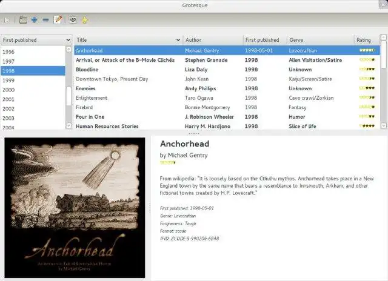Select year 2000 in filter list
This screenshot has width=388, height=281.
coord(33,90)
